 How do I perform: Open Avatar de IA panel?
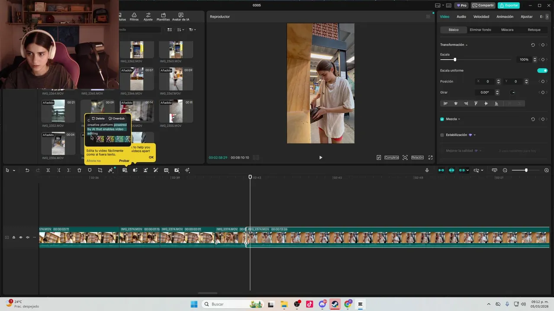(x=180, y=17)
